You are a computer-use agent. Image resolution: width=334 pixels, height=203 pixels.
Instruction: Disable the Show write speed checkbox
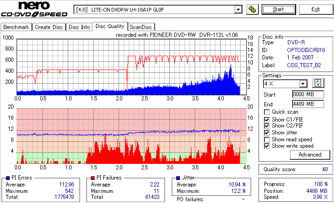click(267, 146)
